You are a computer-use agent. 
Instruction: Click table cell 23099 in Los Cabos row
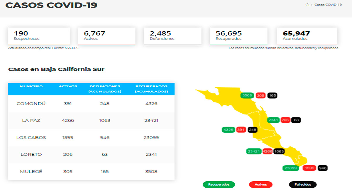(151, 138)
